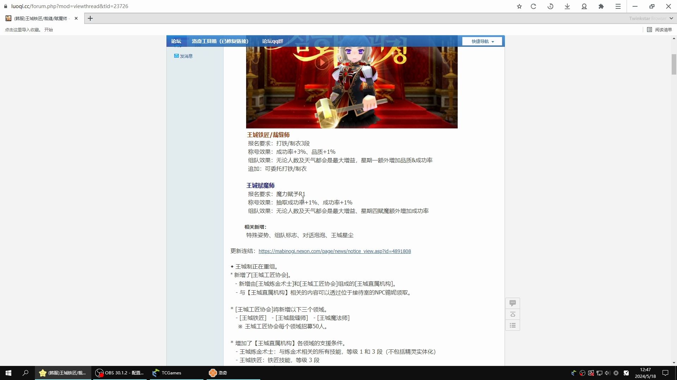View site info via the lock icon
This screenshot has height=380, width=677.
(x=5, y=6)
